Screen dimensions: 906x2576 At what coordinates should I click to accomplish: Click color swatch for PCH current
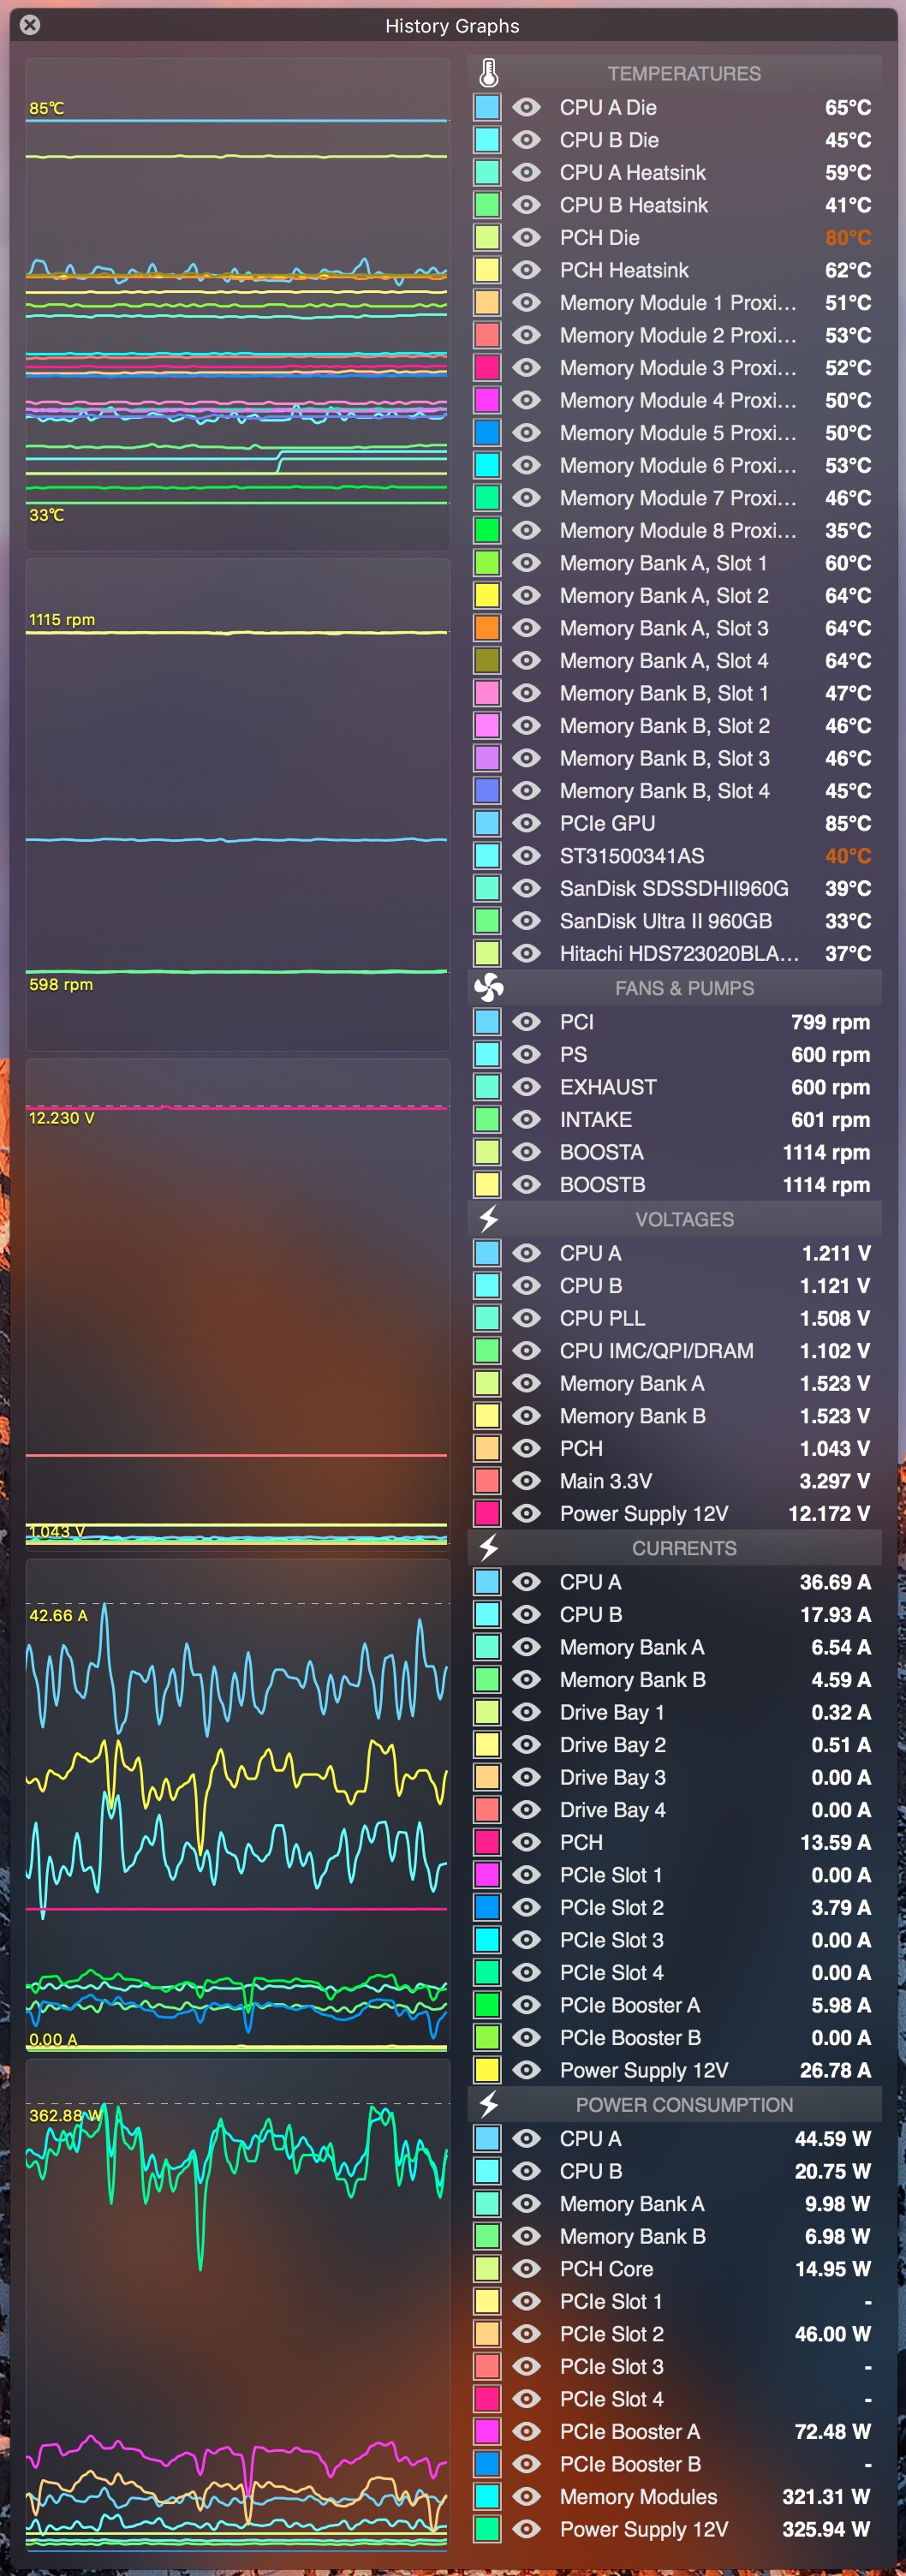pos(487,1842)
